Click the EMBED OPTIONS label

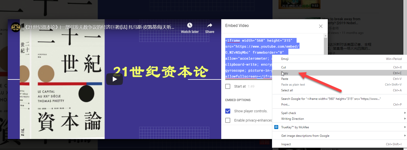(238, 100)
